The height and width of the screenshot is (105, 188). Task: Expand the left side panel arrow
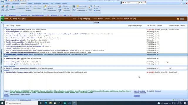(x=1, y=23)
